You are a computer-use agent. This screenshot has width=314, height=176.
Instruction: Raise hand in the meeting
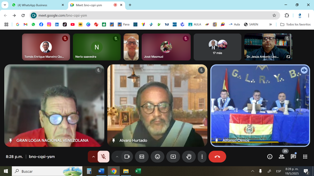pos(189,157)
